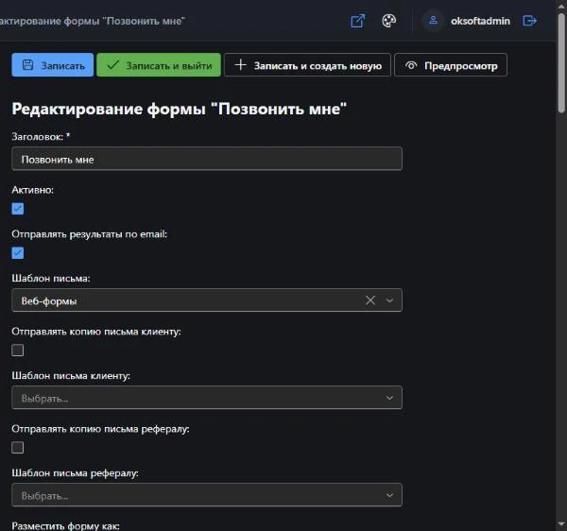The height and width of the screenshot is (531, 567).
Task: Click the Записать save button
Action: click(x=53, y=65)
